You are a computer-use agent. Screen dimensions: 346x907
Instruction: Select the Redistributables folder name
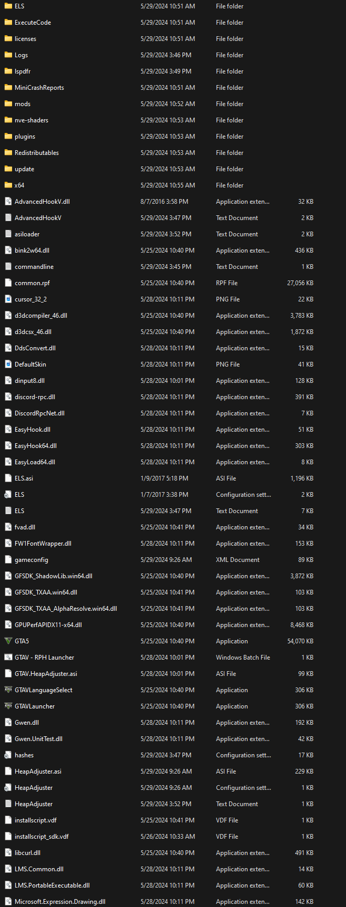pos(37,153)
